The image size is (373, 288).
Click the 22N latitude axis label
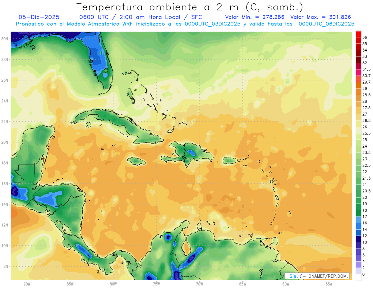[5, 121]
